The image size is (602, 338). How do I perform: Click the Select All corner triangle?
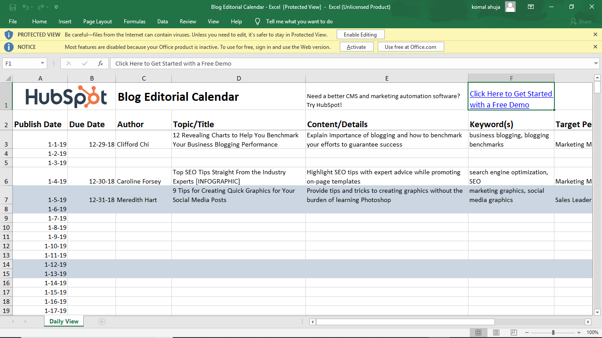click(8, 78)
